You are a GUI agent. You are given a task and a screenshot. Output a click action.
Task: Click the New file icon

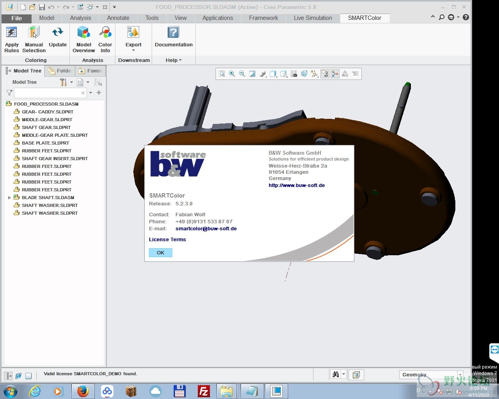tap(23, 7)
